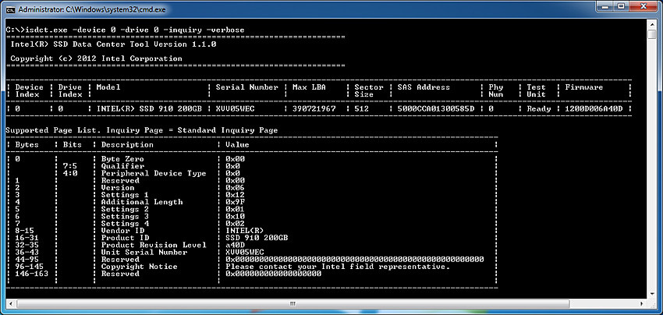Click the vertical scrollbar thumb
Screen dimensions: 663x315
(652, 34)
